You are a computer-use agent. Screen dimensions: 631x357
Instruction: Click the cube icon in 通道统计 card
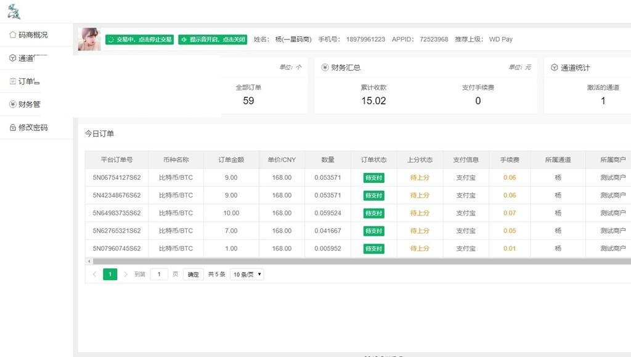click(x=554, y=68)
